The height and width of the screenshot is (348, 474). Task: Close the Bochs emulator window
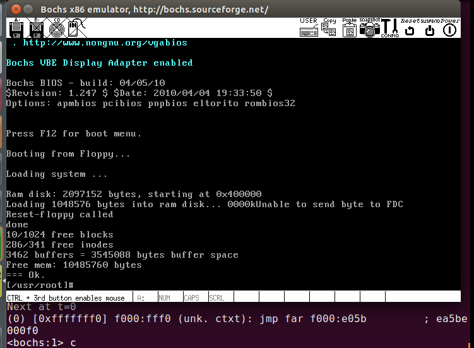pos(16,9)
